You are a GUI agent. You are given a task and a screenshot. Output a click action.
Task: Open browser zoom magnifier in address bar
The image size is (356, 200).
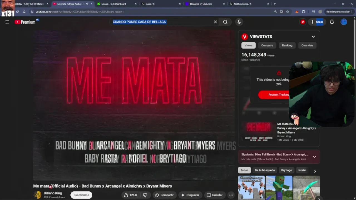275,12
